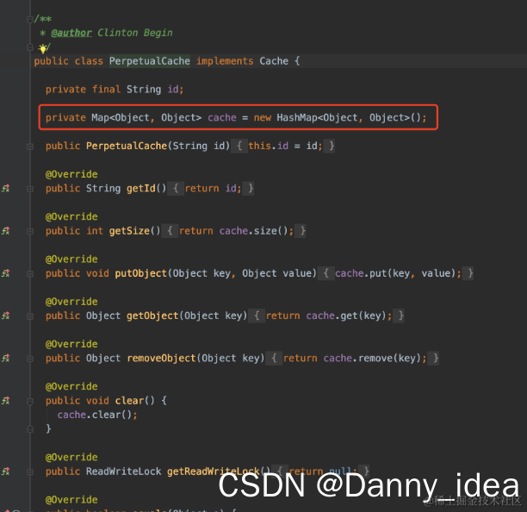Image resolution: width=527 pixels, height=512 pixels.
Task: Expand the getSize method fold marker
Action: (30, 232)
